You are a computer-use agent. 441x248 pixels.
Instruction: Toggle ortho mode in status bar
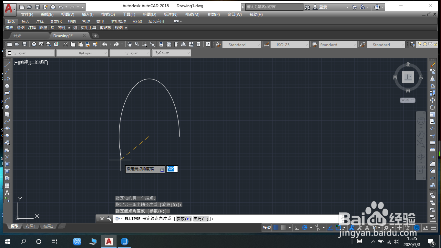click(x=297, y=228)
